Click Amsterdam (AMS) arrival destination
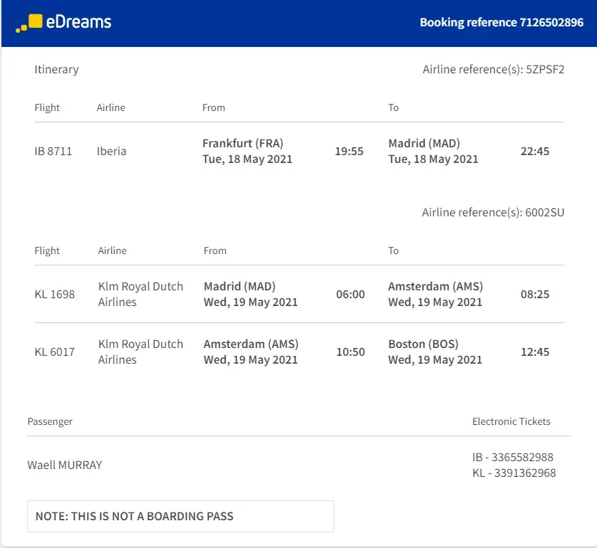Viewport: 597px width, 548px height. pyautogui.click(x=435, y=286)
